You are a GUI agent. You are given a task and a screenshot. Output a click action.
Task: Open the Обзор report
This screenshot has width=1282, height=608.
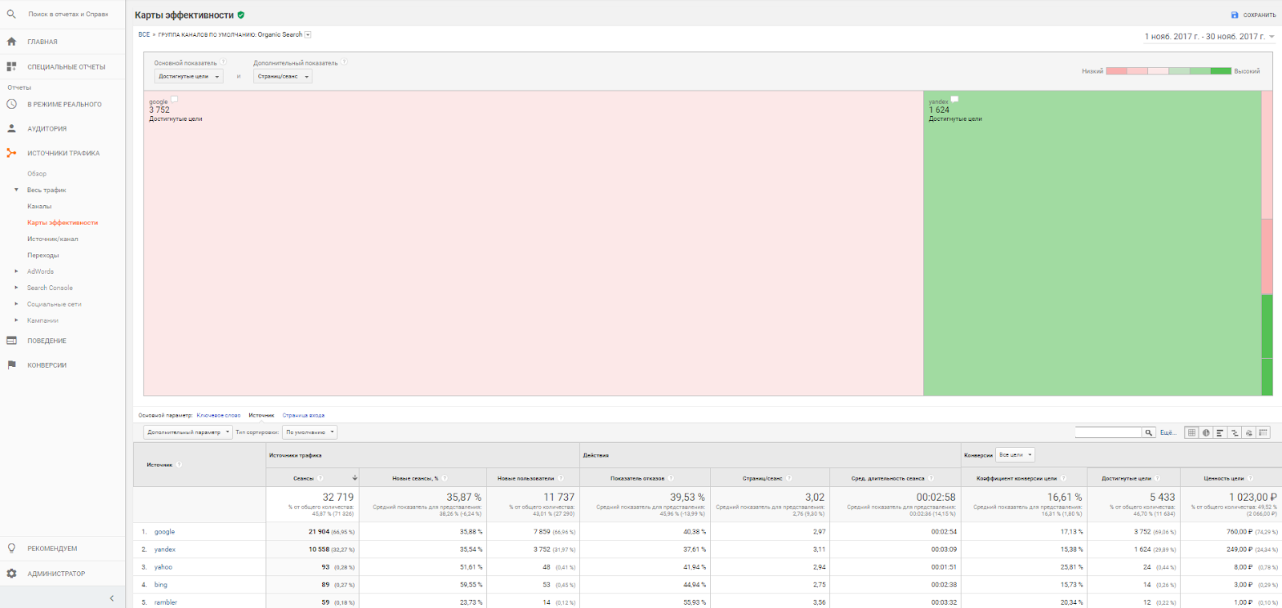click(x=37, y=174)
